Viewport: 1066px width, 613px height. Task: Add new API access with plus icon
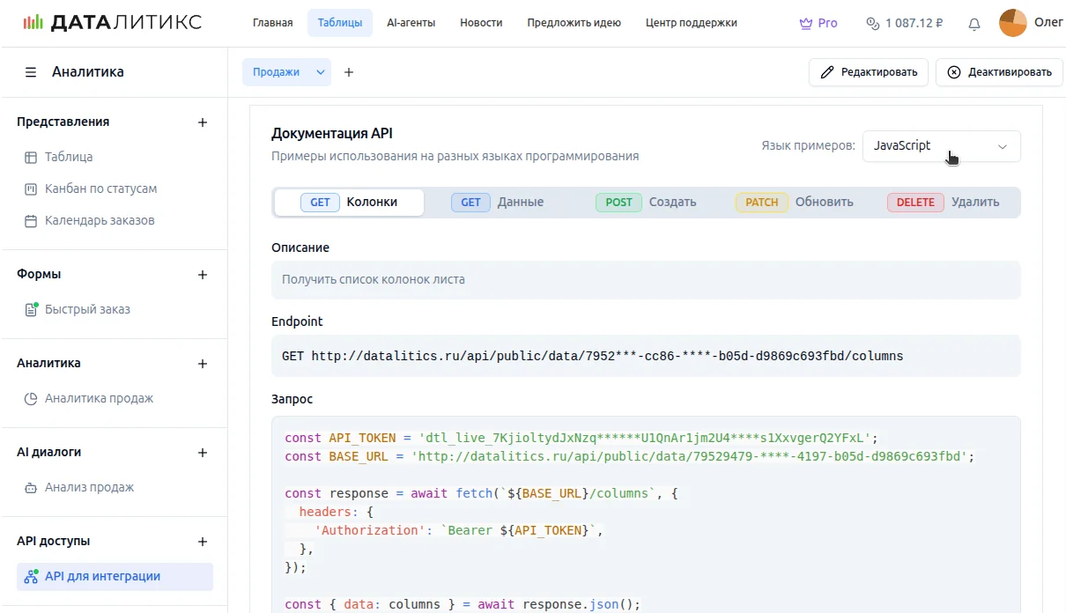(x=203, y=542)
